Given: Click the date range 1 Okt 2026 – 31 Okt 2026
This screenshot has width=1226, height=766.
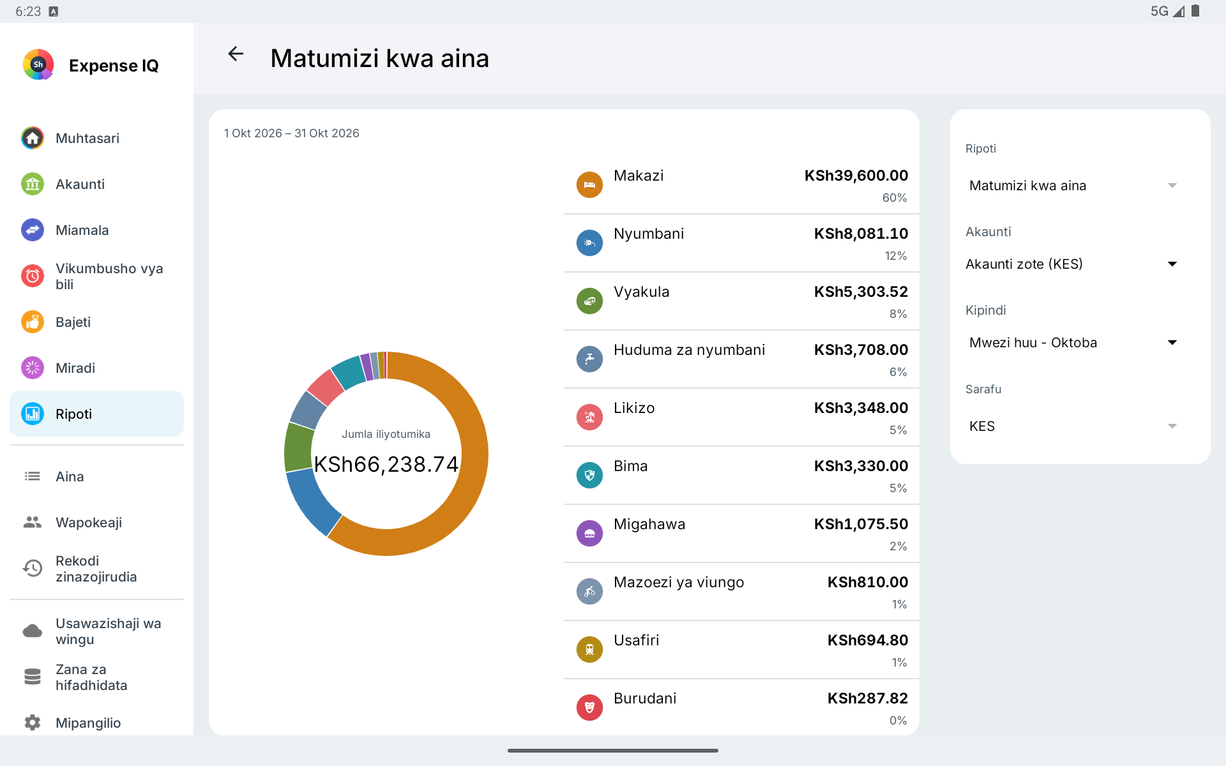Looking at the screenshot, I should point(292,133).
